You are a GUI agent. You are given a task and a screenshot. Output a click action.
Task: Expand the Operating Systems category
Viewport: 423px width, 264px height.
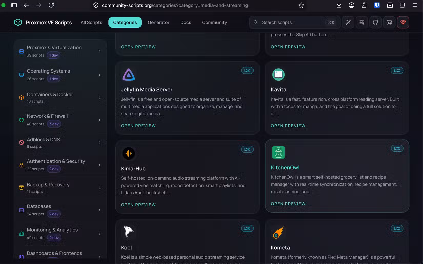tap(99, 75)
